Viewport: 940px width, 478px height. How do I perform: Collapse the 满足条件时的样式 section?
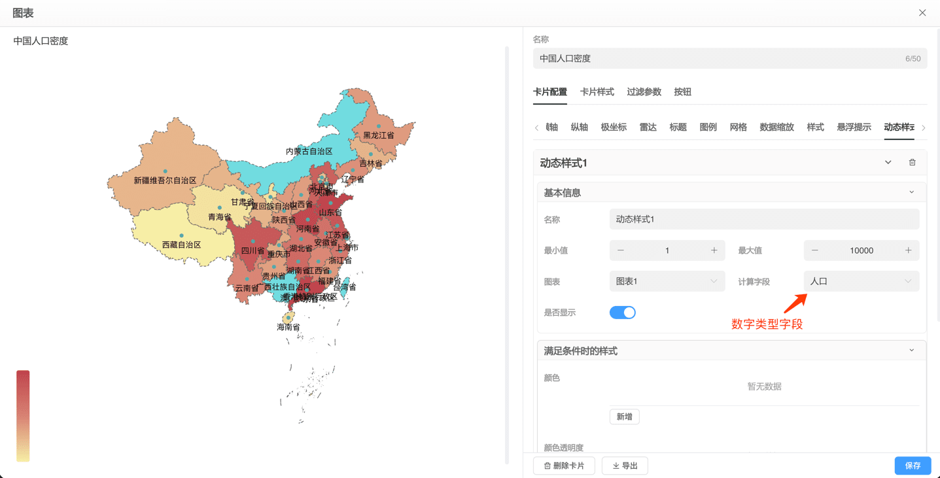[x=911, y=350]
